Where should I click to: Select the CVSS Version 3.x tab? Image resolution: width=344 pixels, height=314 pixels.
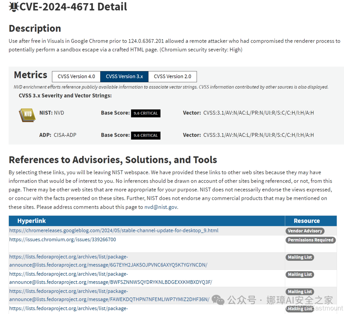125,77
